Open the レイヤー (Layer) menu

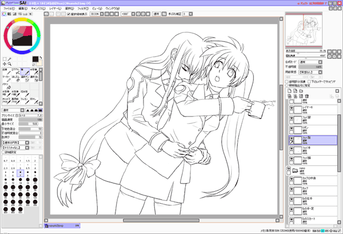pyautogui.click(x=55, y=9)
